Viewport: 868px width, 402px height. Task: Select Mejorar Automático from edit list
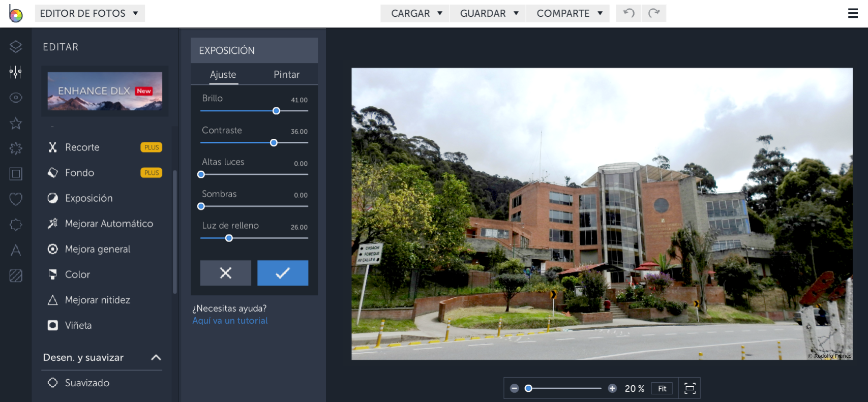tap(109, 224)
